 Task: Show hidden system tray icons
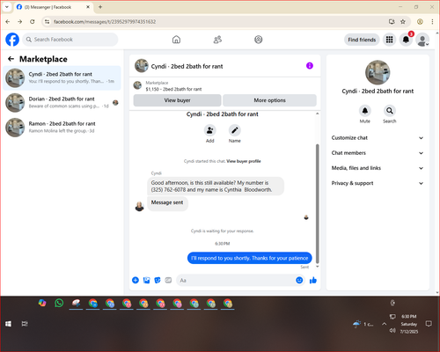pyautogui.click(x=384, y=324)
